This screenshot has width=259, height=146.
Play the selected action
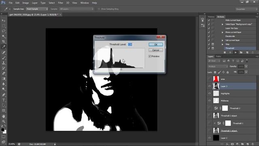[x=236, y=53]
